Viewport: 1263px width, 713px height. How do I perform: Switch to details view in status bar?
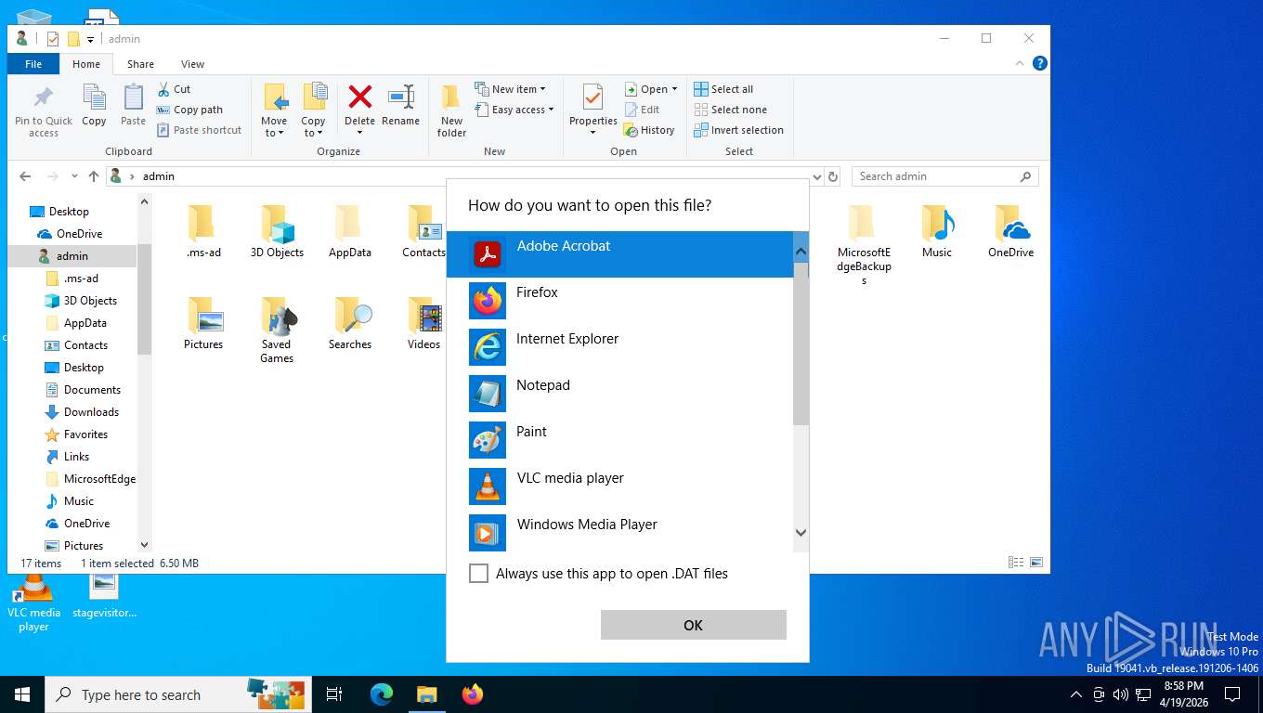pos(1016,563)
